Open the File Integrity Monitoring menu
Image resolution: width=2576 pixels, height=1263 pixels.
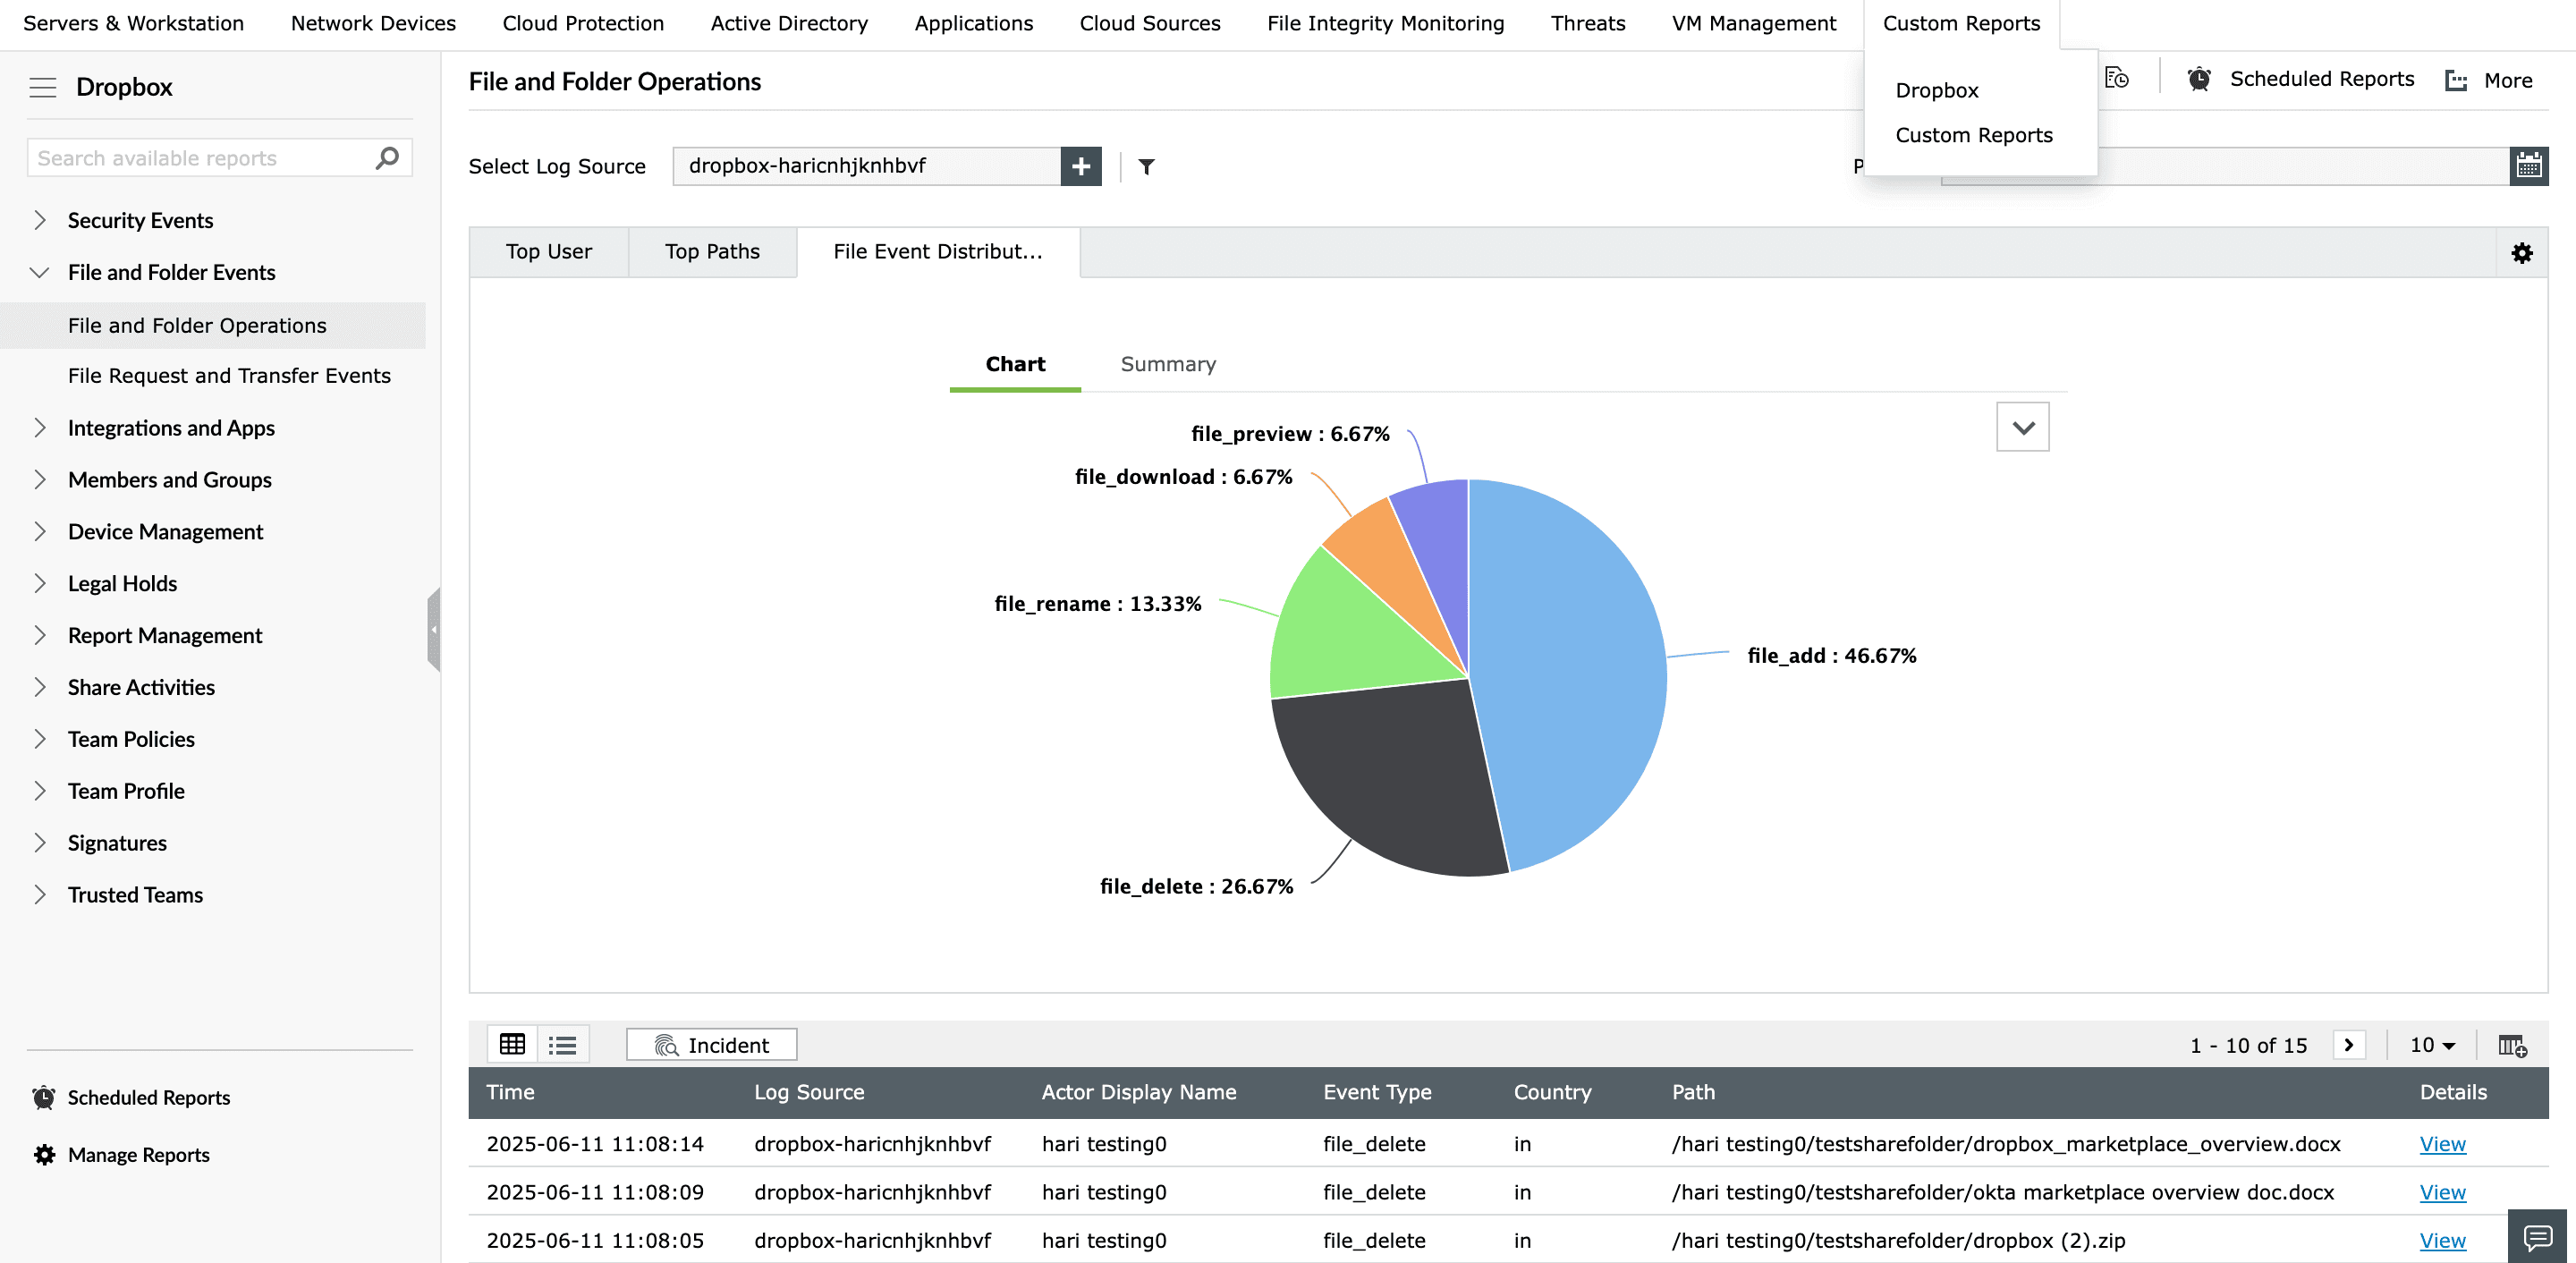1385,23
